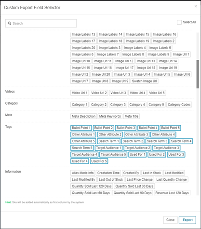
Task: Select the Meta Keywords field
Action: point(110,116)
